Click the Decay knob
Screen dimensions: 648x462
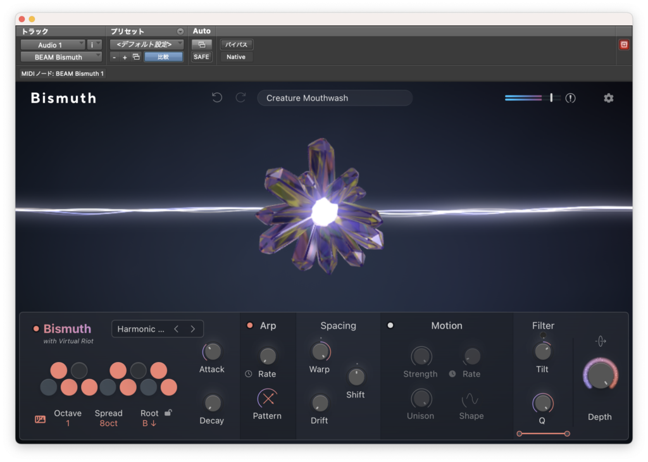pos(213,403)
